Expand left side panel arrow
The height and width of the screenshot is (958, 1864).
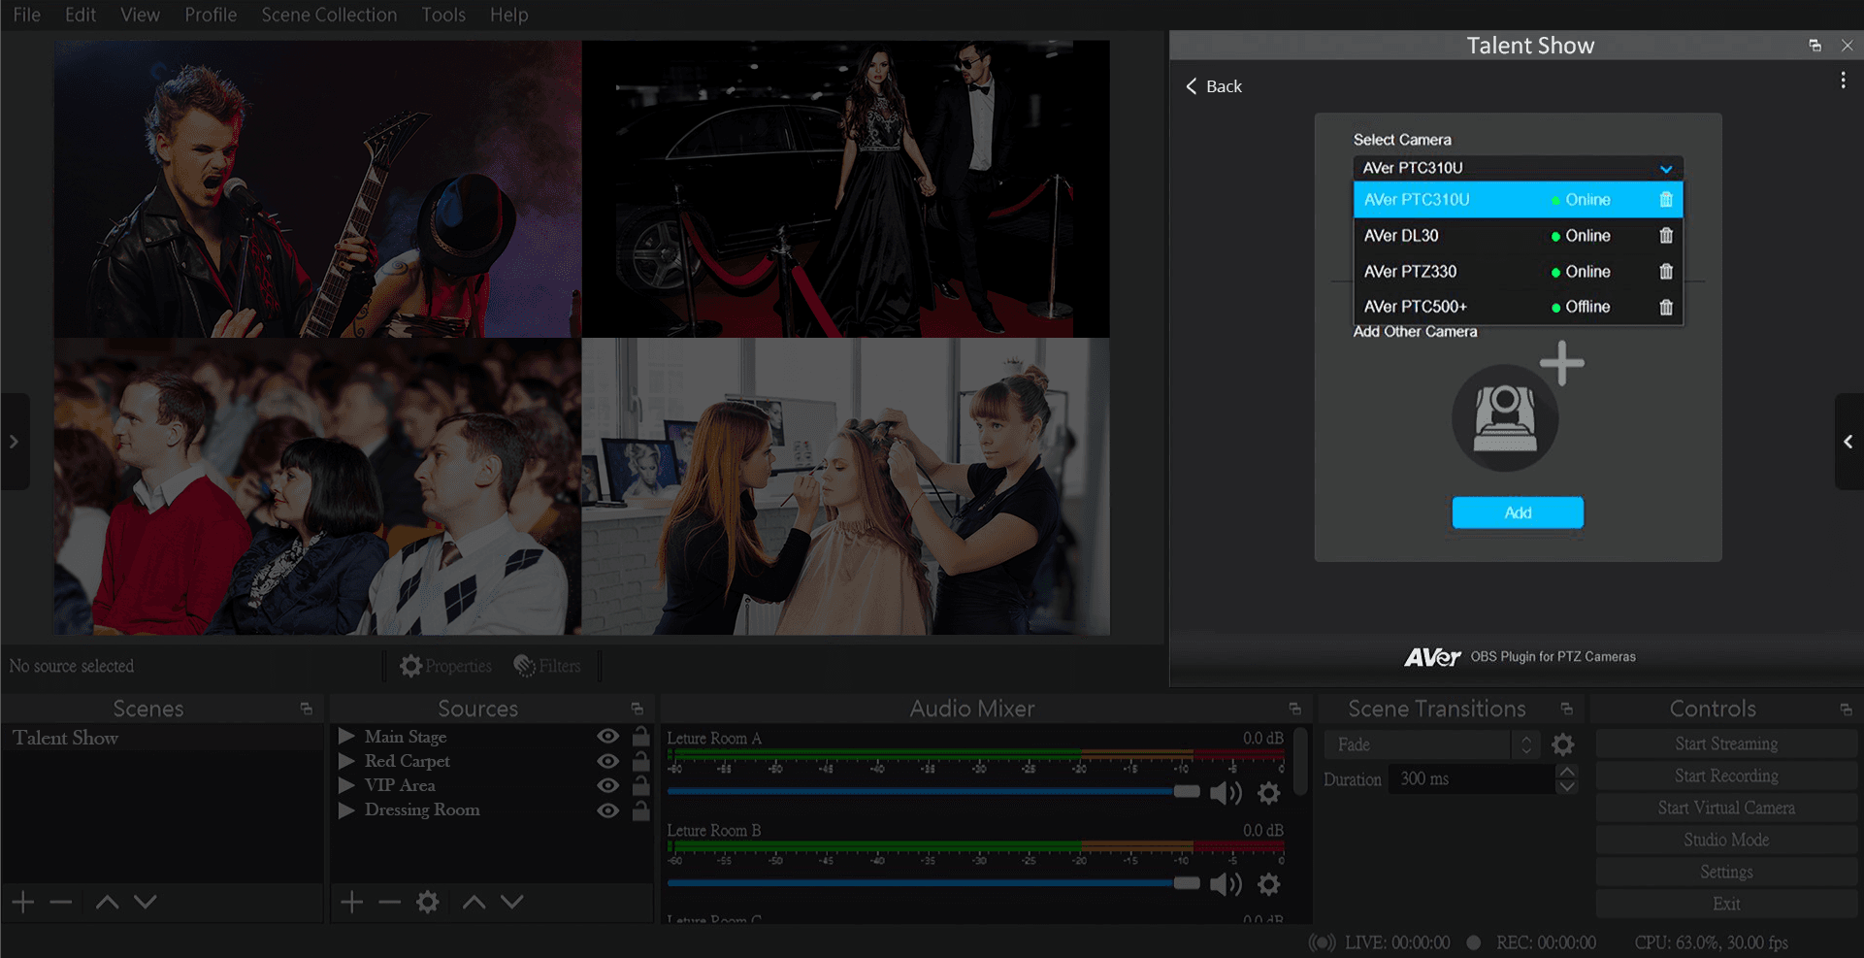coord(15,442)
